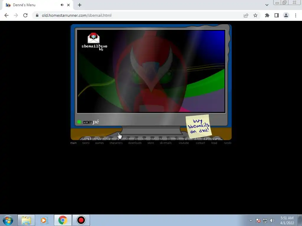The image size is (302, 226).
Task: Click Show desktop strip on taskbar
Action: (x=300, y=220)
